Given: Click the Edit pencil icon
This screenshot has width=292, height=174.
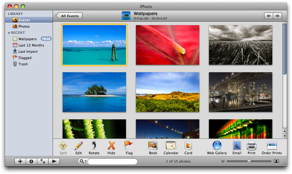Looking at the screenshot, I should (x=79, y=146).
